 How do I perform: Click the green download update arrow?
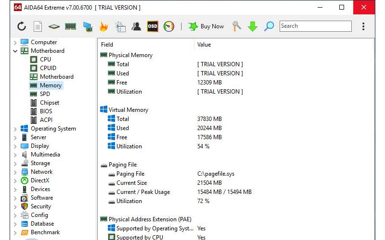tap(253, 26)
